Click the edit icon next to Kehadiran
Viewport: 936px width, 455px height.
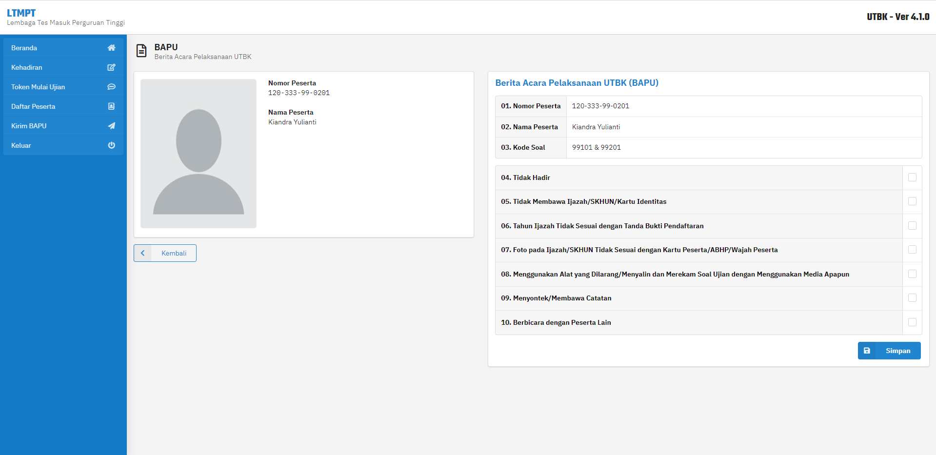click(x=111, y=67)
